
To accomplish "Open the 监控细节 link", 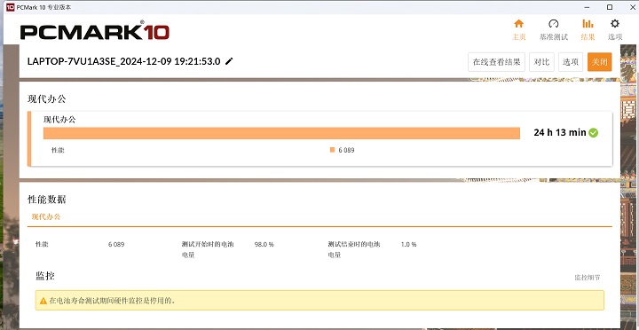I will (588, 278).
